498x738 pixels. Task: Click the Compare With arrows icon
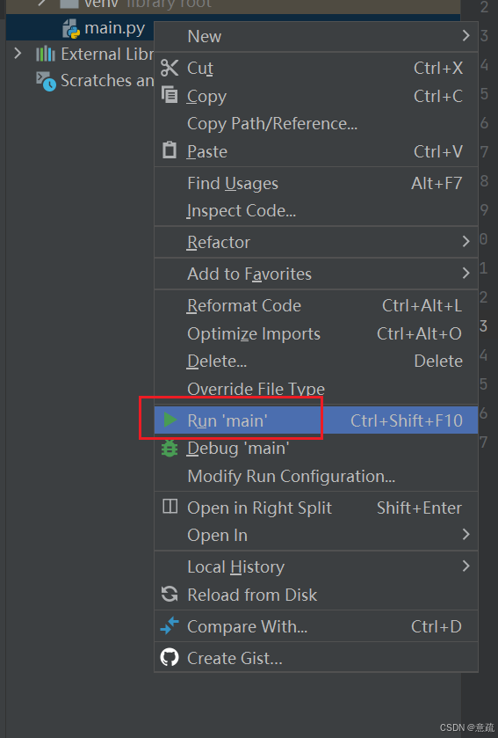click(170, 625)
